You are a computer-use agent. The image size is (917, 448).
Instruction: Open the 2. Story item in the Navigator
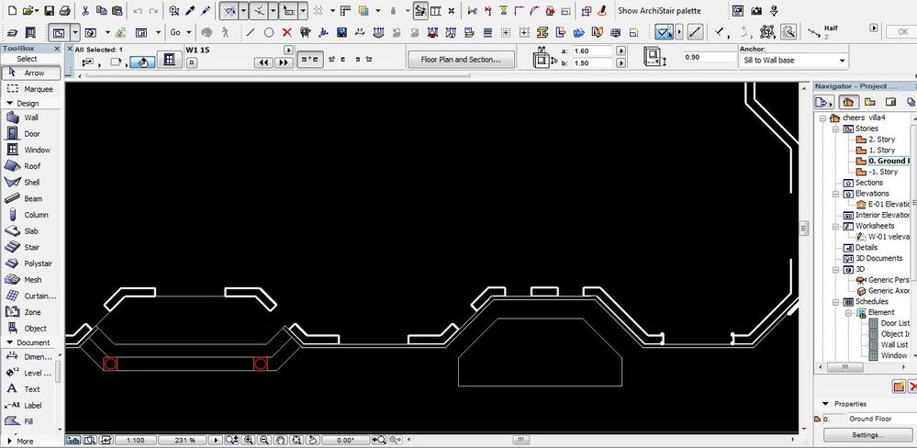pos(881,140)
